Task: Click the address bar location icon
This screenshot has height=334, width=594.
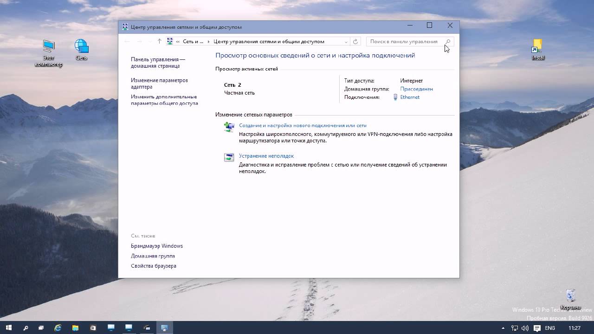Action: point(170,41)
